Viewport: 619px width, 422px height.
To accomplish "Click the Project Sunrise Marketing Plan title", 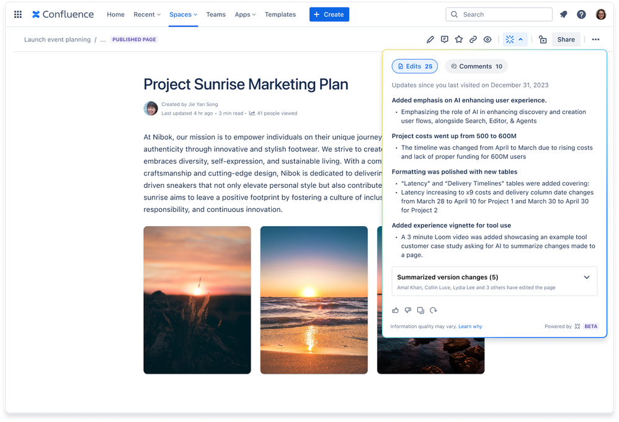I will 246,84.
